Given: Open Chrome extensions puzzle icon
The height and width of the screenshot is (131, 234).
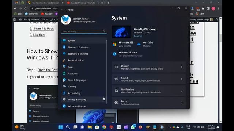Looking at the screenshot, I should coord(203,9).
